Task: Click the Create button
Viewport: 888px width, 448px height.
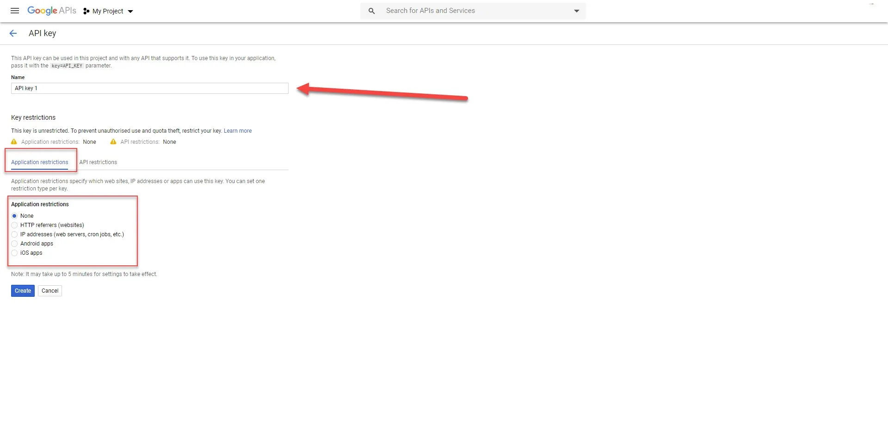Action: pyautogui.click(x=23, y=290)
